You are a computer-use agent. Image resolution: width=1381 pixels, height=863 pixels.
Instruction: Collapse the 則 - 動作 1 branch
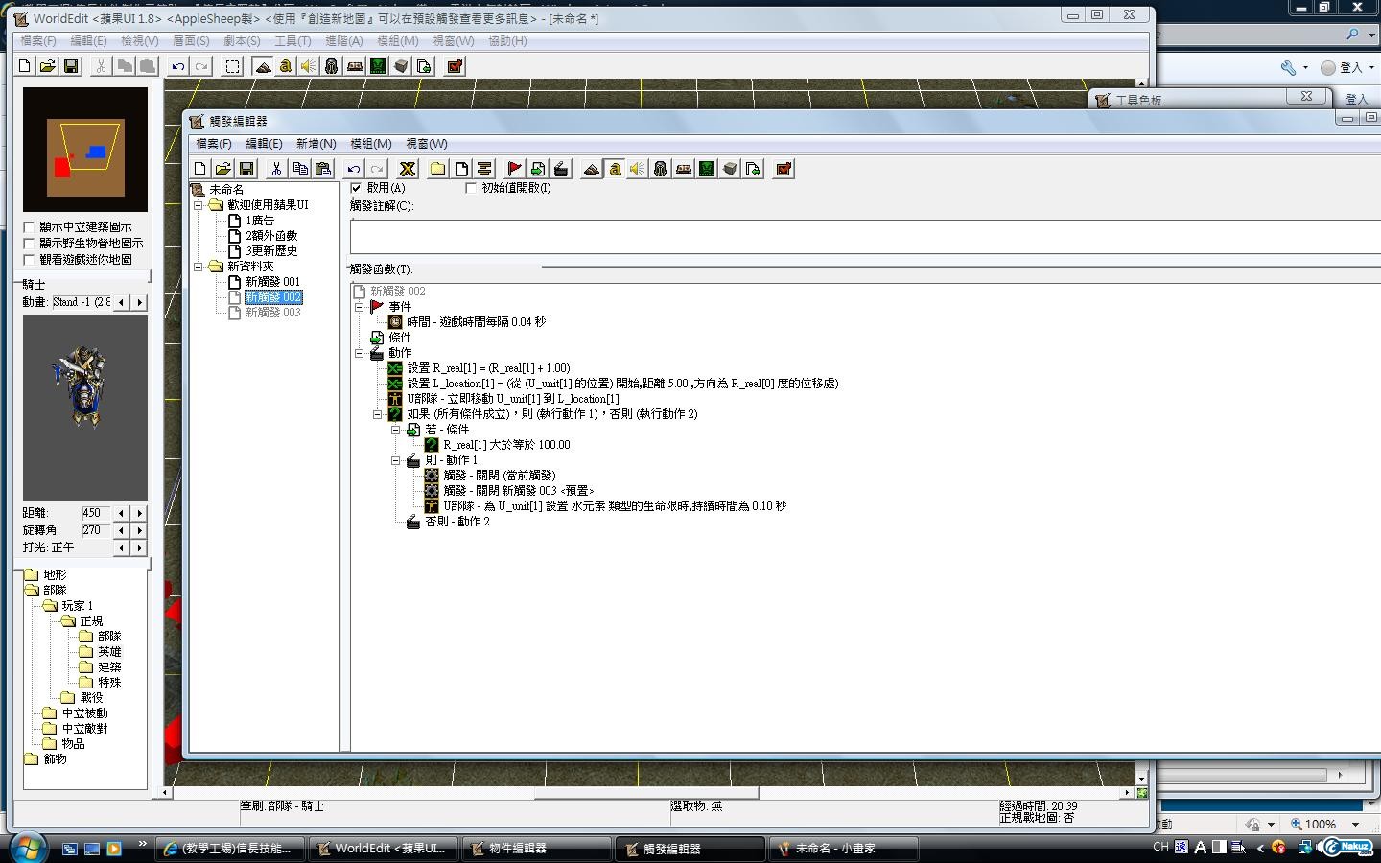395,460
